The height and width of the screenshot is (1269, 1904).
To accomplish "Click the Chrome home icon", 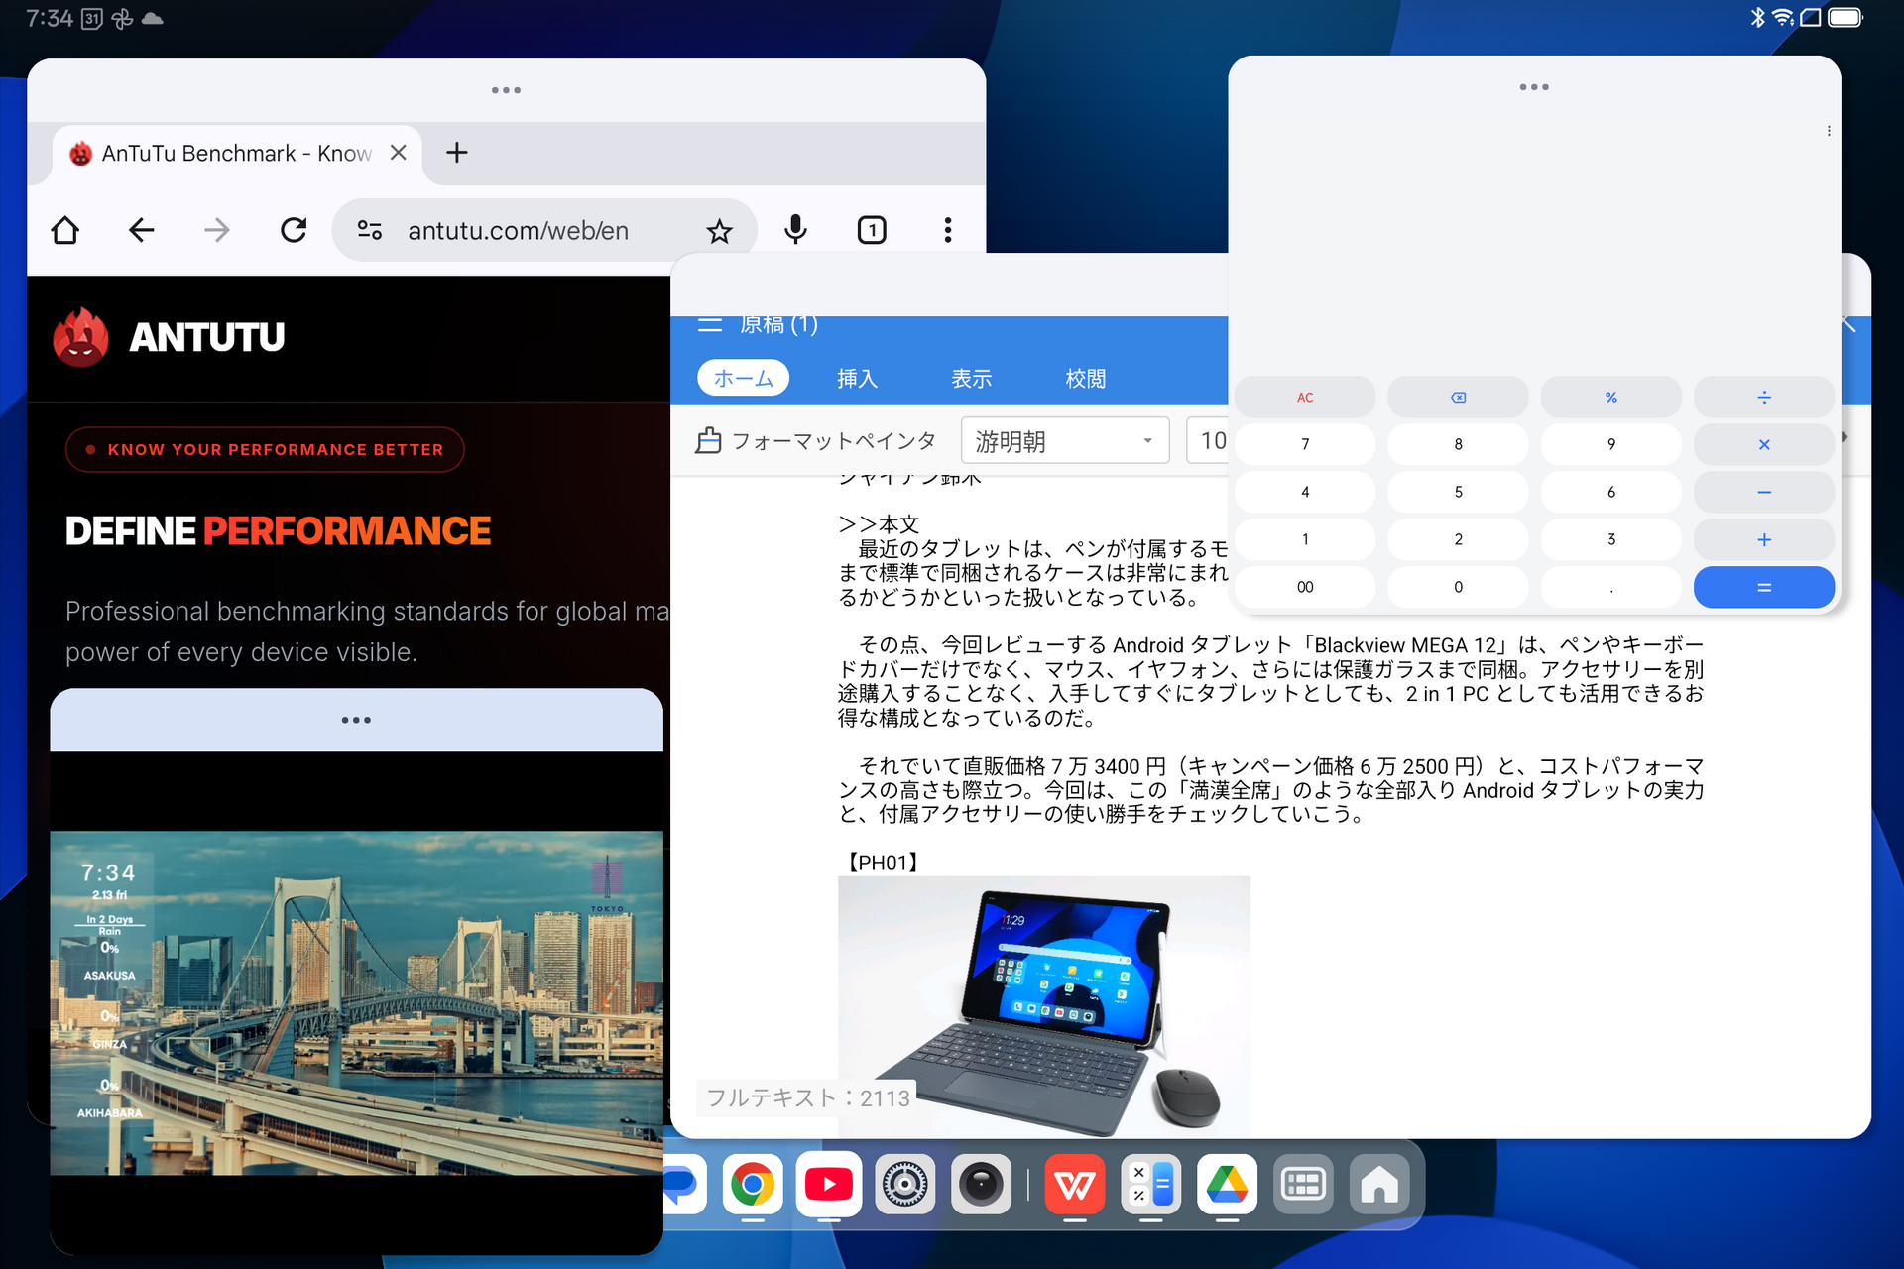I will click(x=65, y=230).
